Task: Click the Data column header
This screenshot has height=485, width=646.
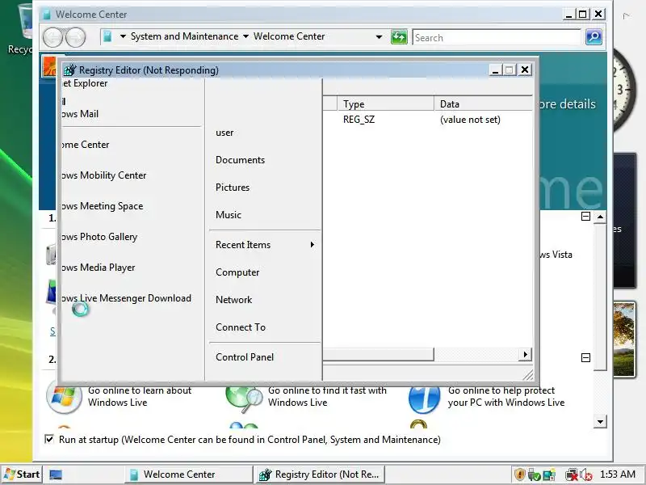Action: 483,104
